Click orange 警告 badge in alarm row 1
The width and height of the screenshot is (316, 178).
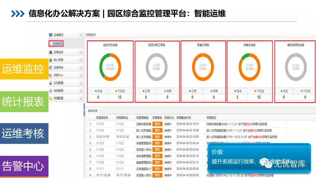157,124
